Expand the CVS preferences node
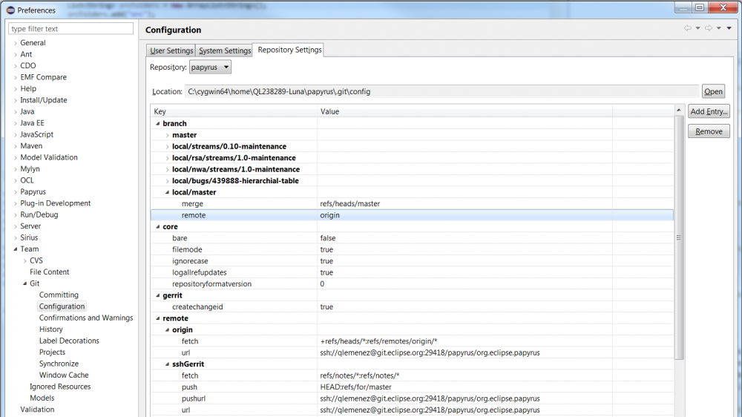This screenshot has width=742, height=417. [24, 260]
